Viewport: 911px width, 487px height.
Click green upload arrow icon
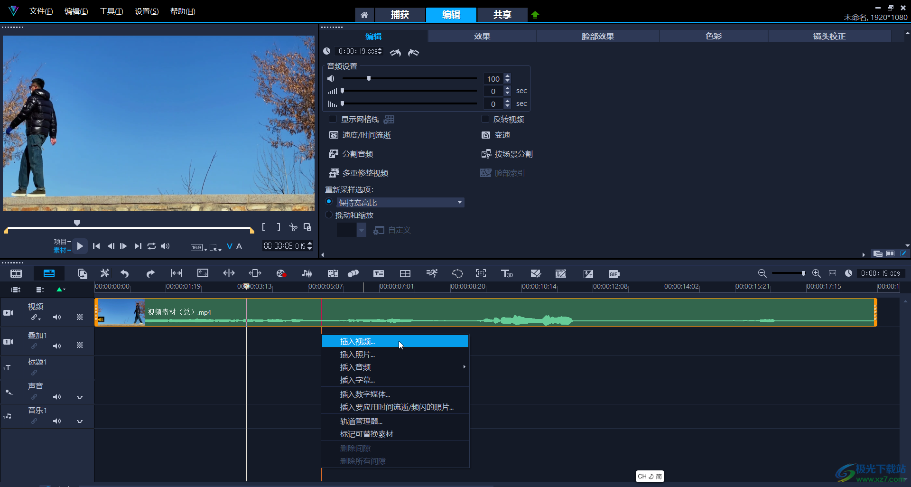point(535,15)
